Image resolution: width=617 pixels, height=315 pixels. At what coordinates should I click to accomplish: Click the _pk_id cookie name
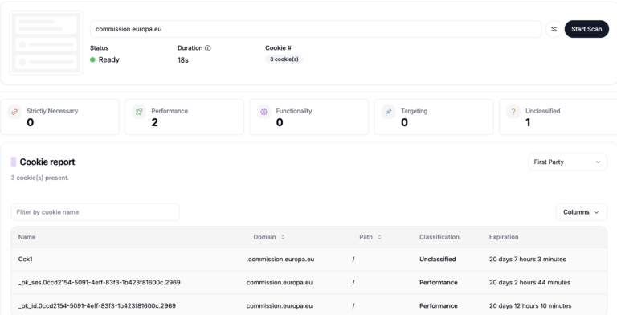point(96,305)
